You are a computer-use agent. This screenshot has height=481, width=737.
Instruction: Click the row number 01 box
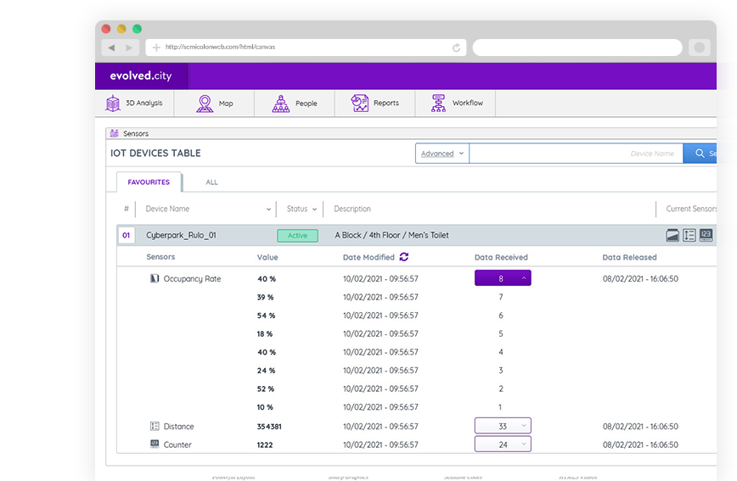[126, 235]
